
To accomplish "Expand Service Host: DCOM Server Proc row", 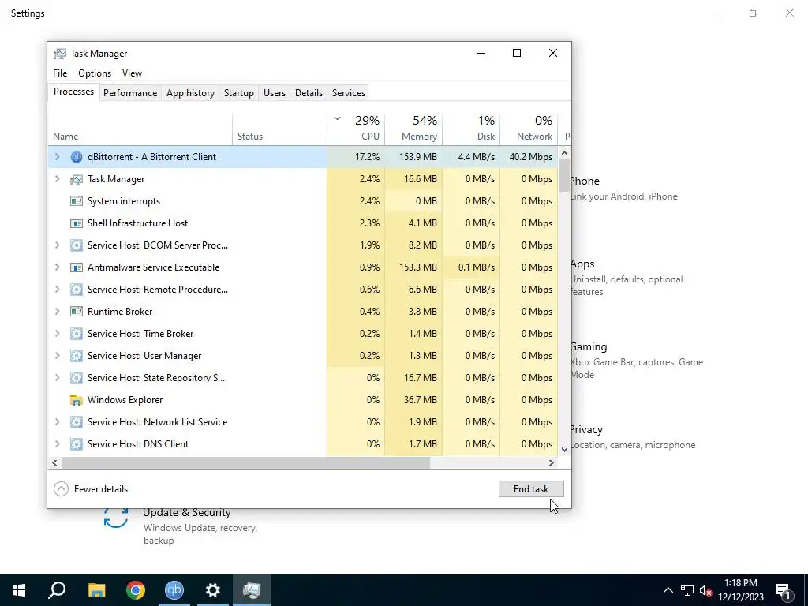I will [57, 245].
